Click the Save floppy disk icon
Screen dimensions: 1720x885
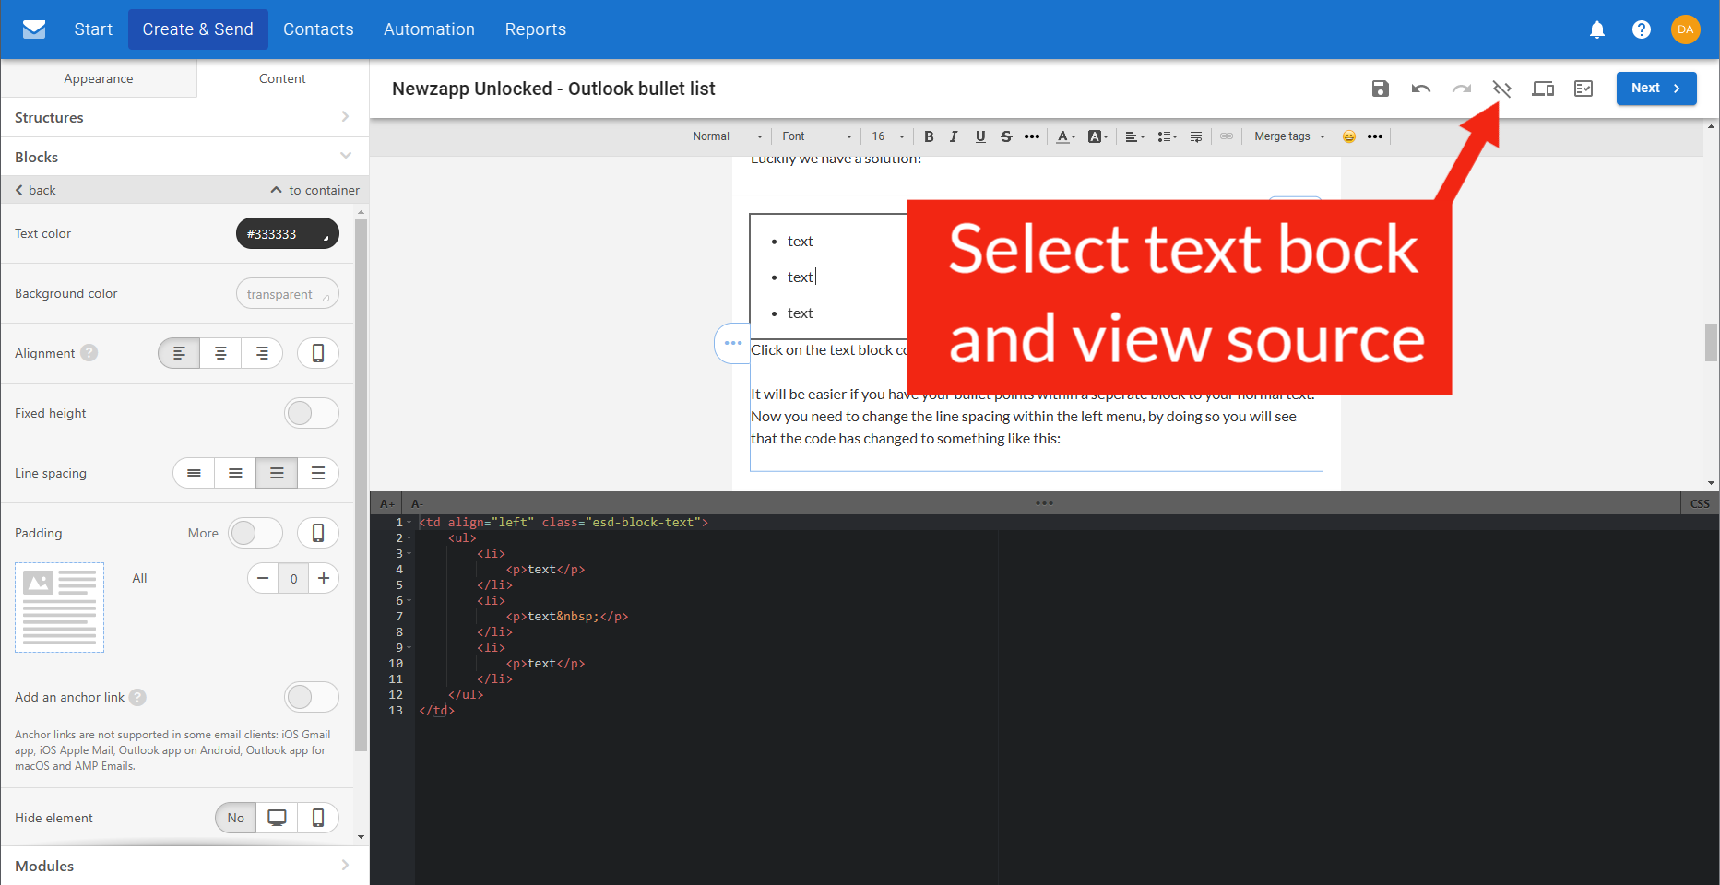tap(1380, 88)
